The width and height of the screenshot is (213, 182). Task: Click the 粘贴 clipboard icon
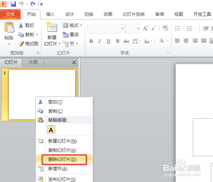pos(9,27)
